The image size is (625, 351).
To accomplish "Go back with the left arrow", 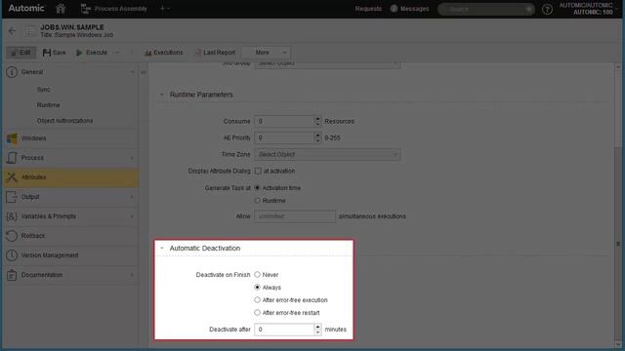I will [12, 30].
